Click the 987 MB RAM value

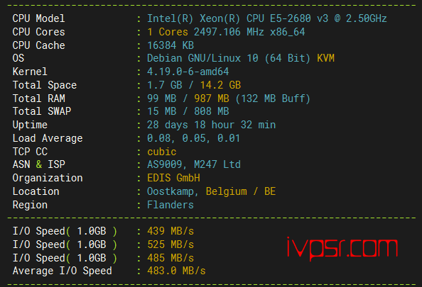coord(212,99)
